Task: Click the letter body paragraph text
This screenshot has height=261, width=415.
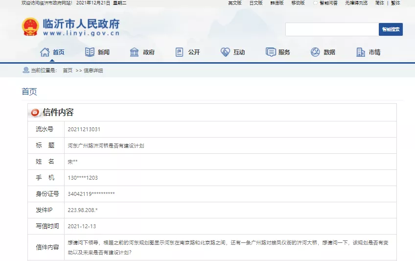Action: click(228, 247)
